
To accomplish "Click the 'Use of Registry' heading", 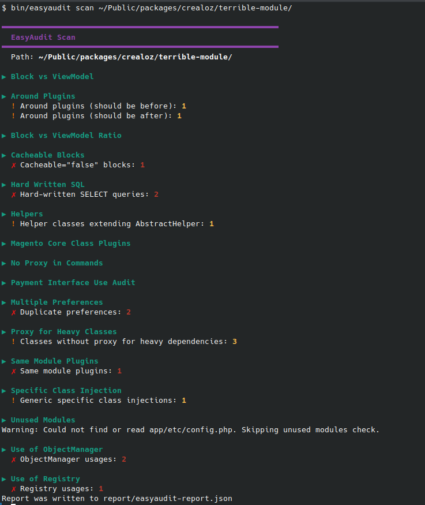I will tap(46, 479).
